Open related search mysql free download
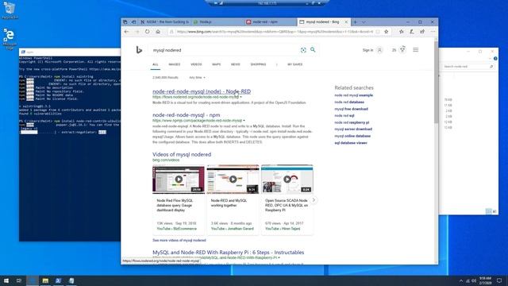 click(351, 109)
